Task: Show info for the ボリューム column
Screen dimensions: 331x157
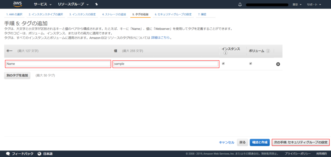Action: (x=268, y=51)
